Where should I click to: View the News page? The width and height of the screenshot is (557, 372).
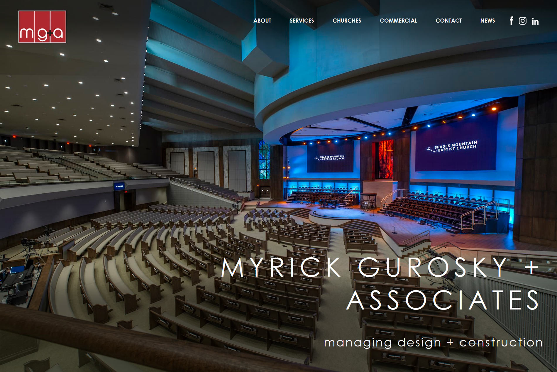coord(487,21)
